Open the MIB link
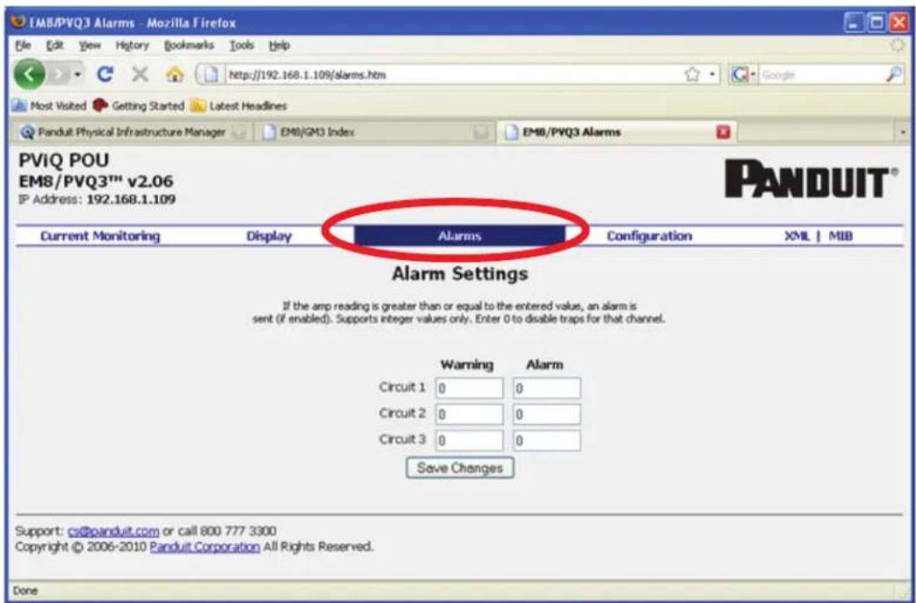This screenshot has width=916, height=603. 840,236
